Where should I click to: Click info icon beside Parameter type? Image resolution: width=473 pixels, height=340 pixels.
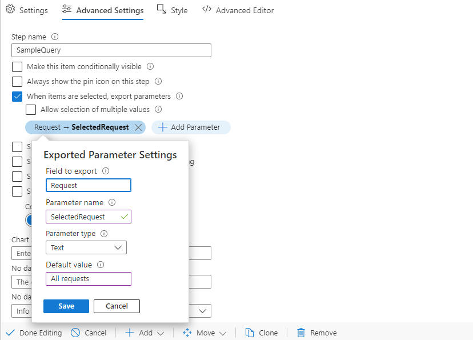point(104,234)
